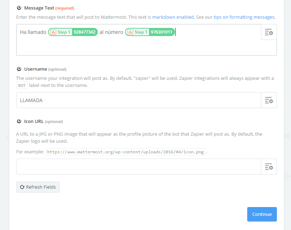The height and width of the screenshot is (230, 291).
Task: Focus the empty Icon URL input field
Action: click(139, 166)
